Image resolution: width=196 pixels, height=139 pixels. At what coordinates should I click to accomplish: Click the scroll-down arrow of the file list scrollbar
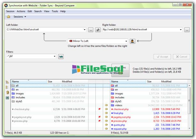[189, 129]
